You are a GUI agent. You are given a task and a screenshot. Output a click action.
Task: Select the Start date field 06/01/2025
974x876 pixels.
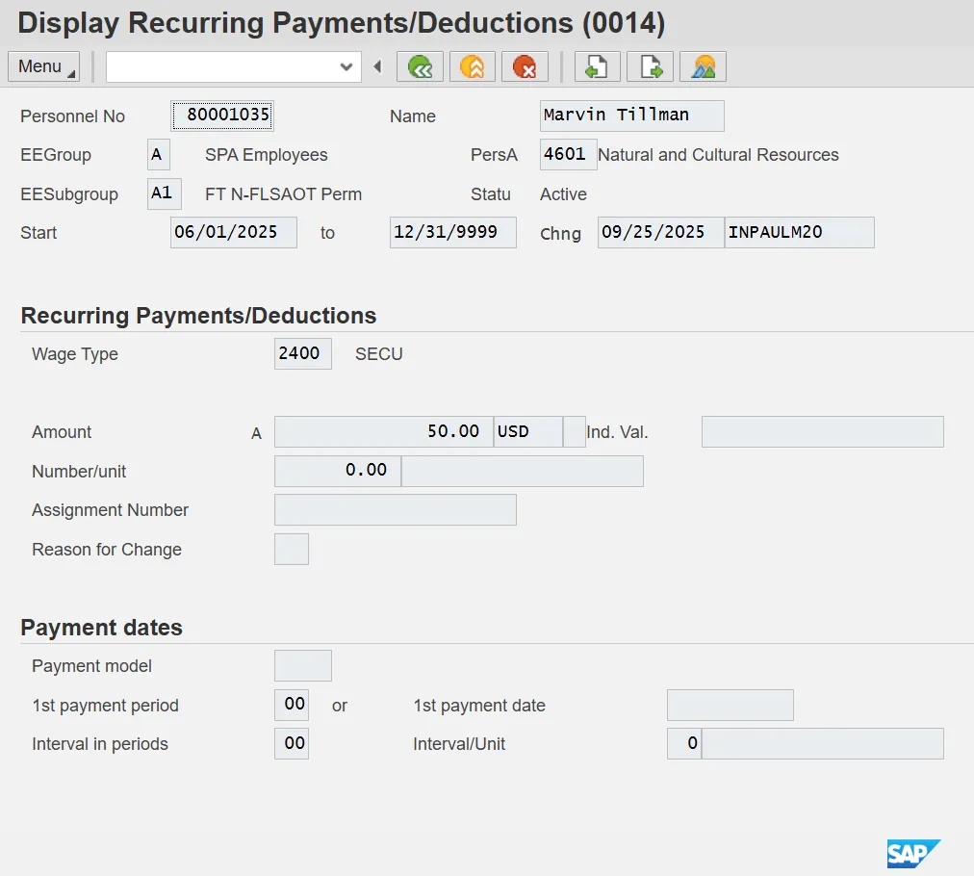tap(233, 232)
